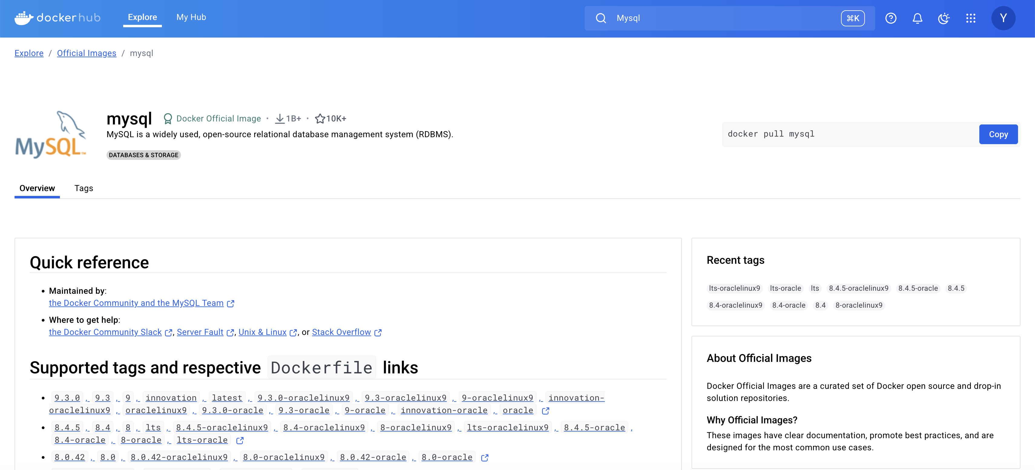
Task: Click the download icon beside 1B+
Action: (280, 119)
